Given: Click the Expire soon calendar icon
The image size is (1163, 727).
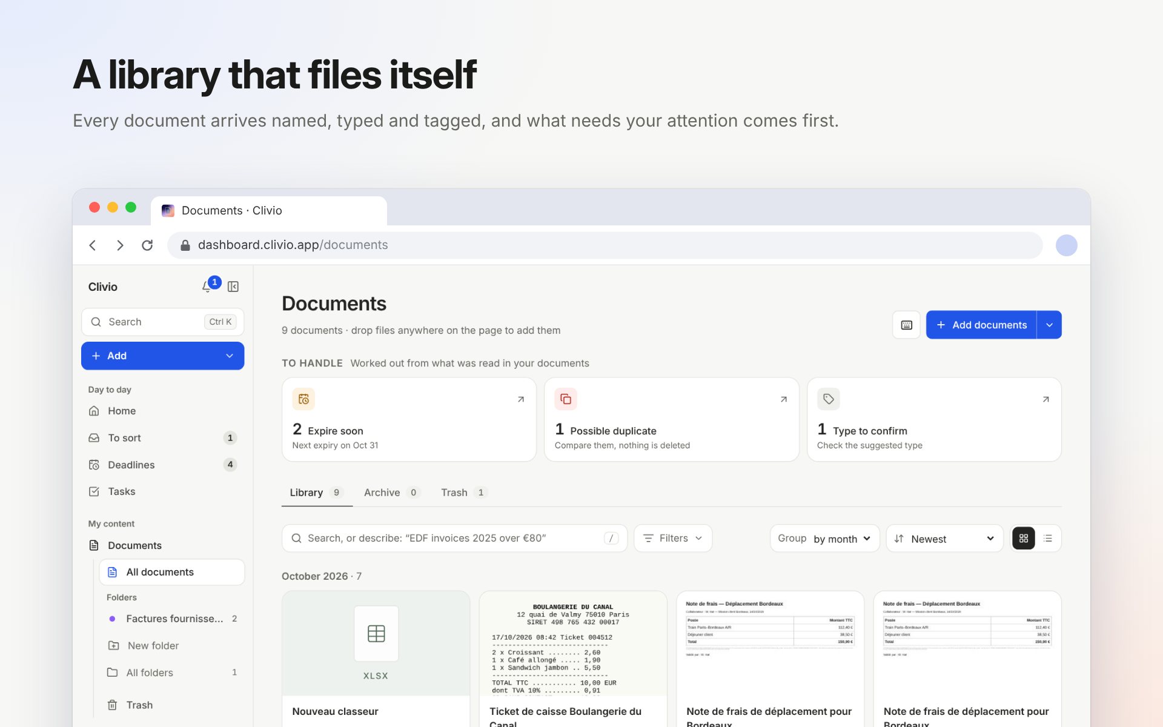Looking at the screenshot, I should tap(303, 399).
